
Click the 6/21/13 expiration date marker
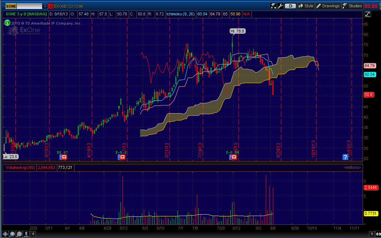[x=167, y=150]
